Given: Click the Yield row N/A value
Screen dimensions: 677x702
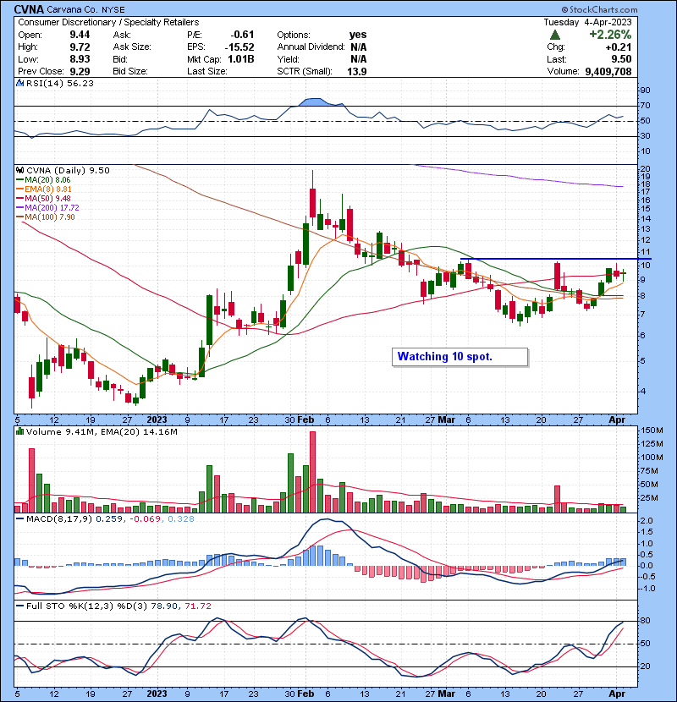Looking at the screenshot, I should pos(359,59).
